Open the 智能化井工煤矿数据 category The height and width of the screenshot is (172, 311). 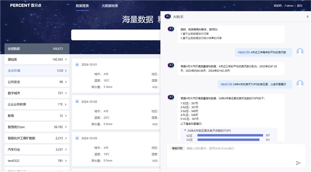click(x=37, y=138)
